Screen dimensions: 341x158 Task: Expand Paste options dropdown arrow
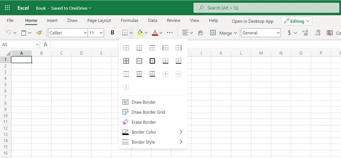tap(30, 33)
